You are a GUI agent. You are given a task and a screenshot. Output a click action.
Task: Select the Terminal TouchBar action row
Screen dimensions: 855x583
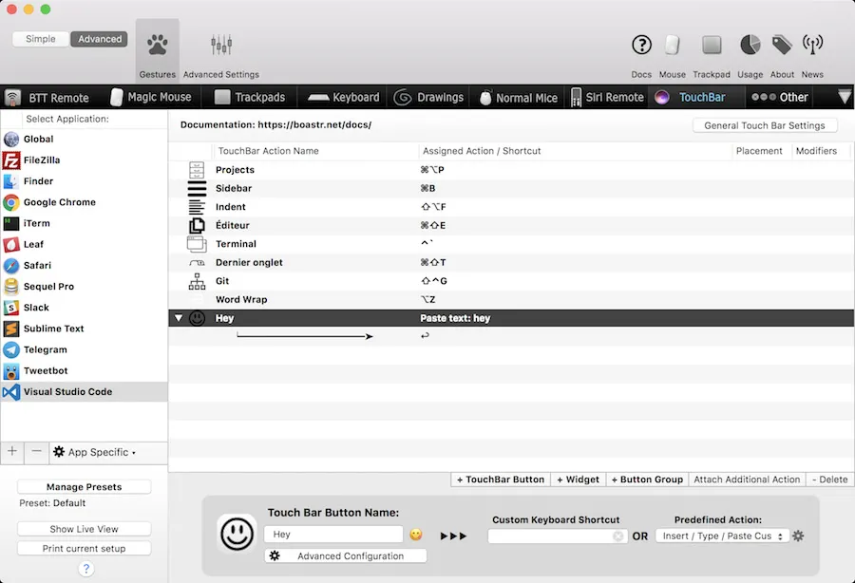coord(511,244)
